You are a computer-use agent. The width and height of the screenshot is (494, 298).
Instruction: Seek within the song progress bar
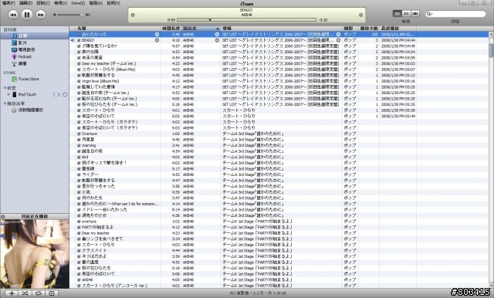pyautogui.click(x=246, y=20)
